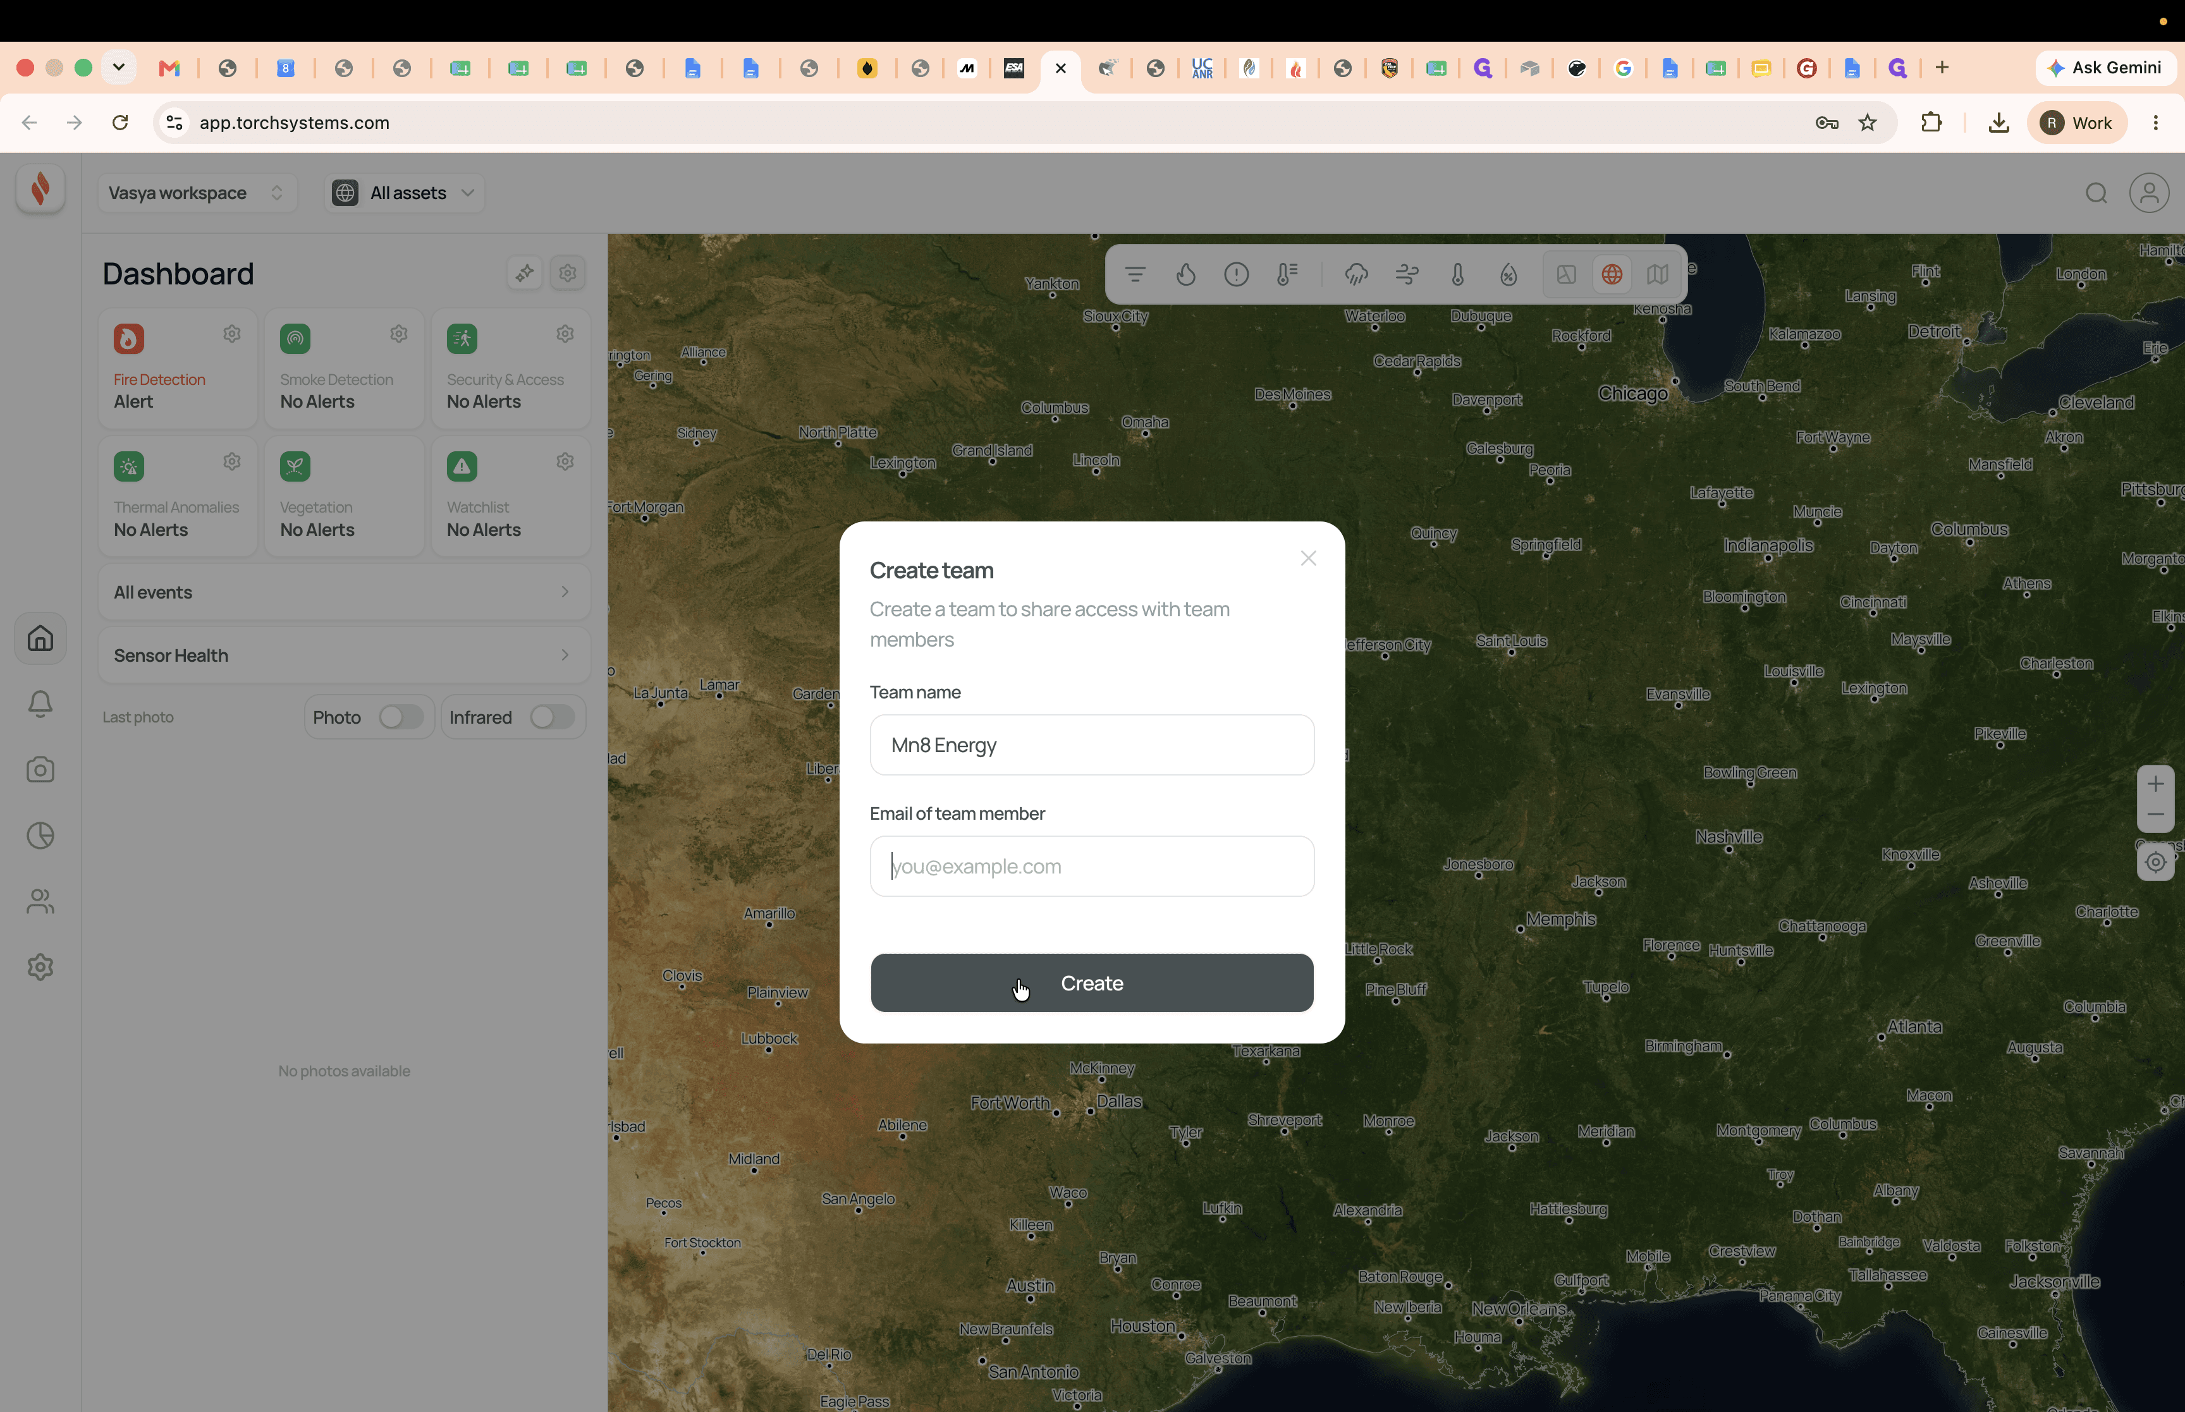2185x1412 pixels.
Task: Bookmark this page with the star
Action: pos(1867,123)
